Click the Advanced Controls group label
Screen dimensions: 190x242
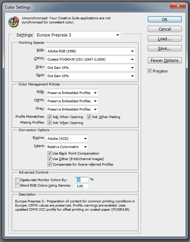point(34,172)
